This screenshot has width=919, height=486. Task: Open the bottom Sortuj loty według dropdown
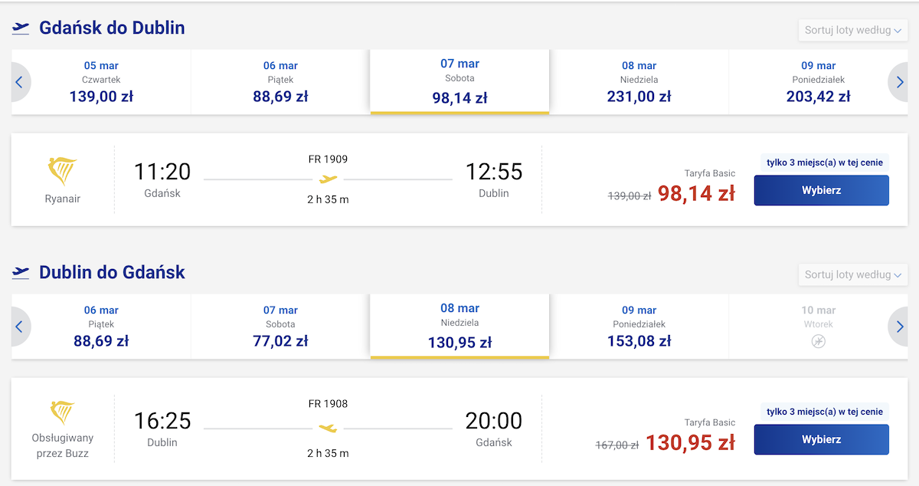tap(852, 274)
